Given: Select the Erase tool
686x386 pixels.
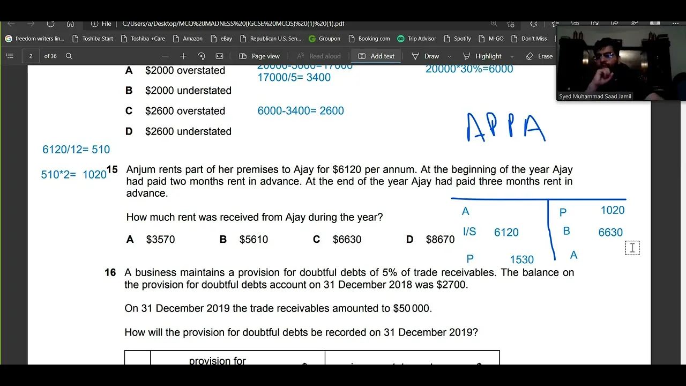Looking at the screenshot, I should [x=539, y=56].
